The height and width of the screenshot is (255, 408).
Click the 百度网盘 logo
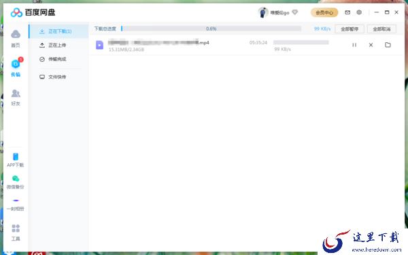pyautogui.click(x=33, y=12)
